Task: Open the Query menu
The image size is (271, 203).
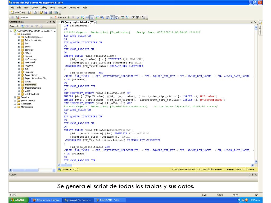Action: pos(34,8)
